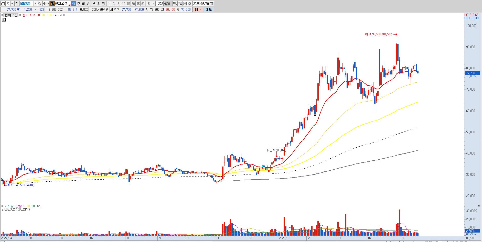Click the yellow 120 moving average legend
Viewport: 482px width, 242px height.
[49, 15]
